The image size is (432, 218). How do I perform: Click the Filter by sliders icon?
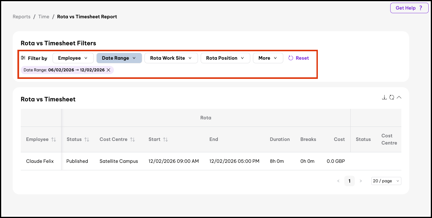pos(23,58)
